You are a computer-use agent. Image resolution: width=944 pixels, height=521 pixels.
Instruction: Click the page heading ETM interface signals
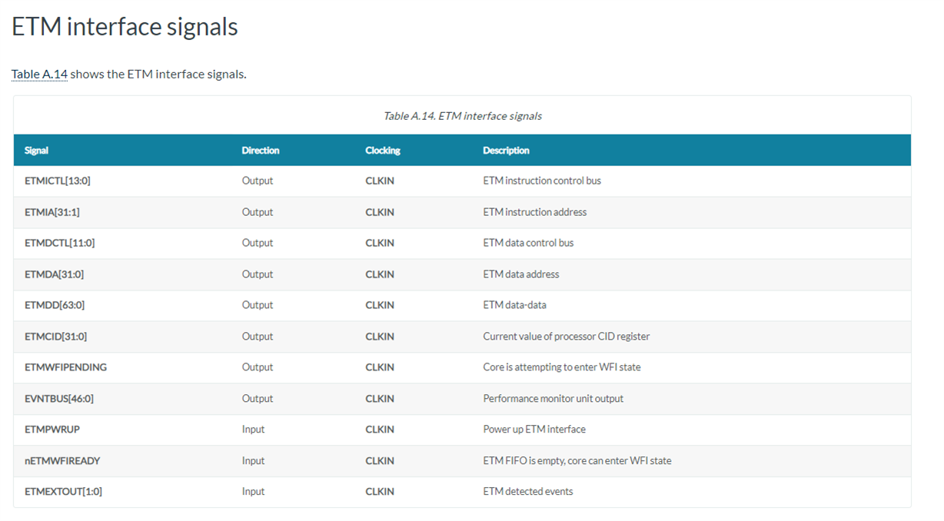(125, 27)
